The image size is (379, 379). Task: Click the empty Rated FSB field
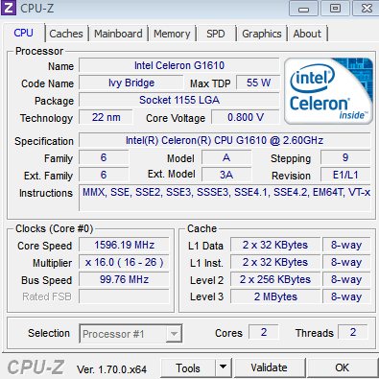click(x=124, y=296)
